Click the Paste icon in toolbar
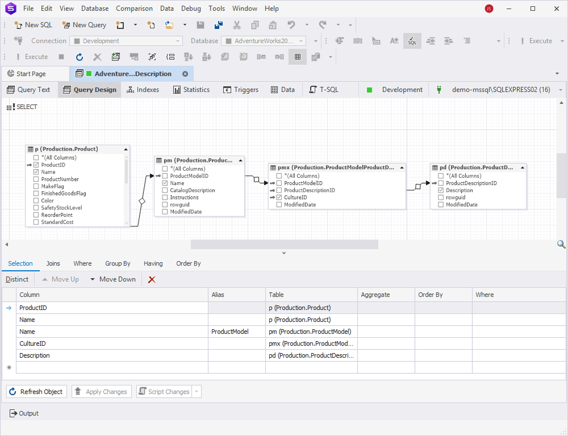Image resolution: width=568 pixels, height=436 pixels. tap(273, 25)
